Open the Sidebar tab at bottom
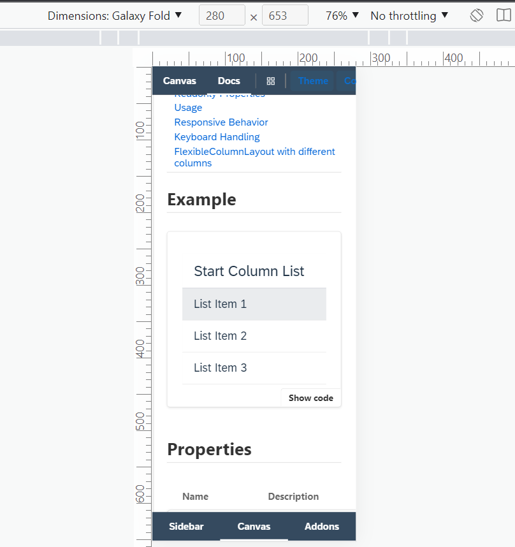 pos(186,527)
